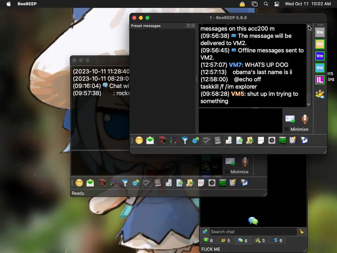Open the emoticons picker in front chat toolbar
The height and width of the screenshot is (253, 337).
tap(139, 140)
